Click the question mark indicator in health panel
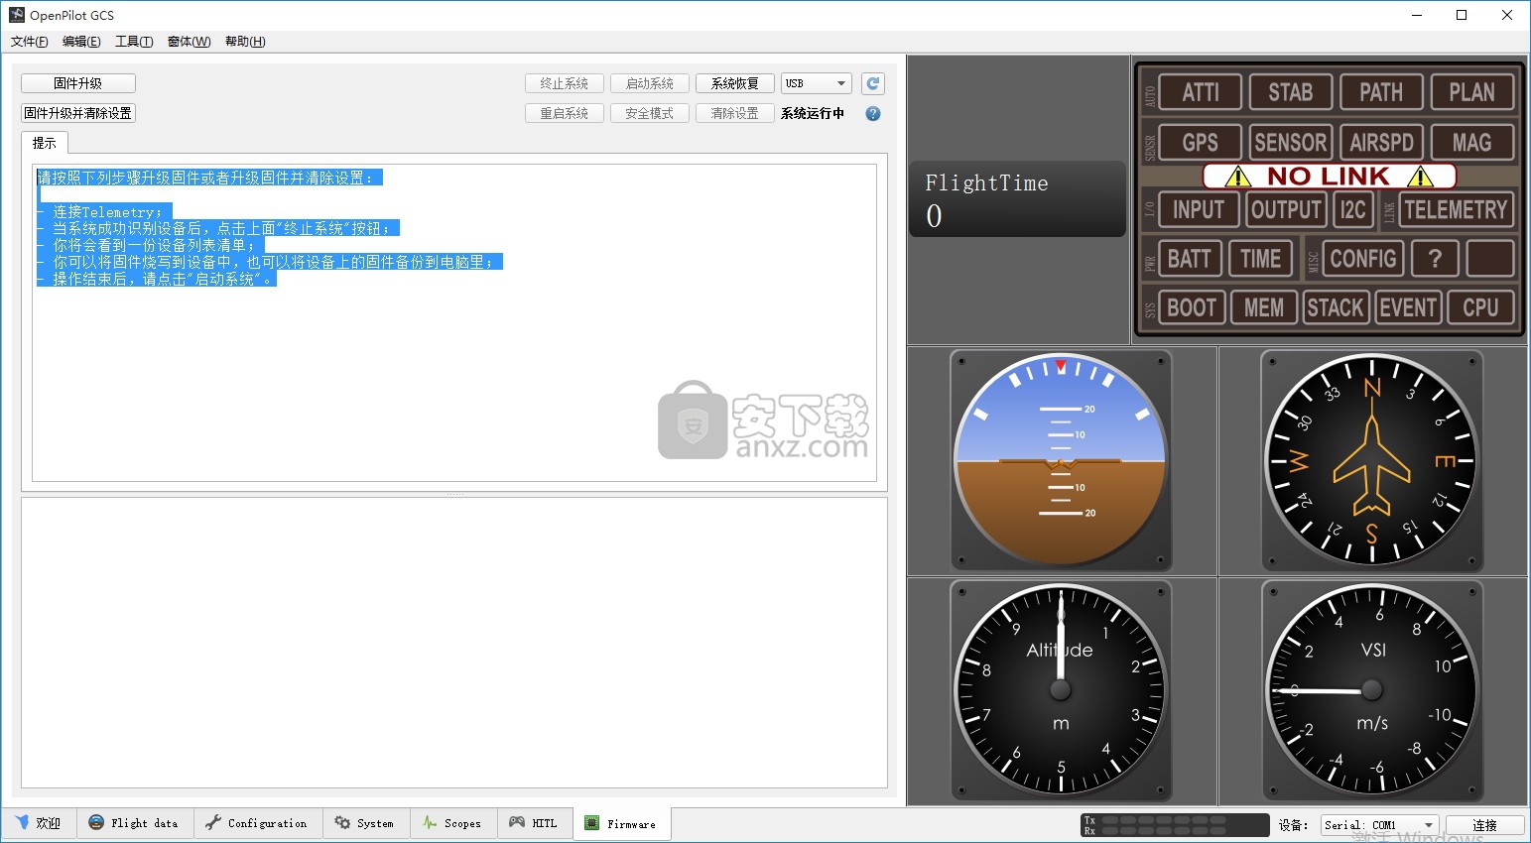The width and height of the screenshot is (1531, 843). [x=1434, y=259]
